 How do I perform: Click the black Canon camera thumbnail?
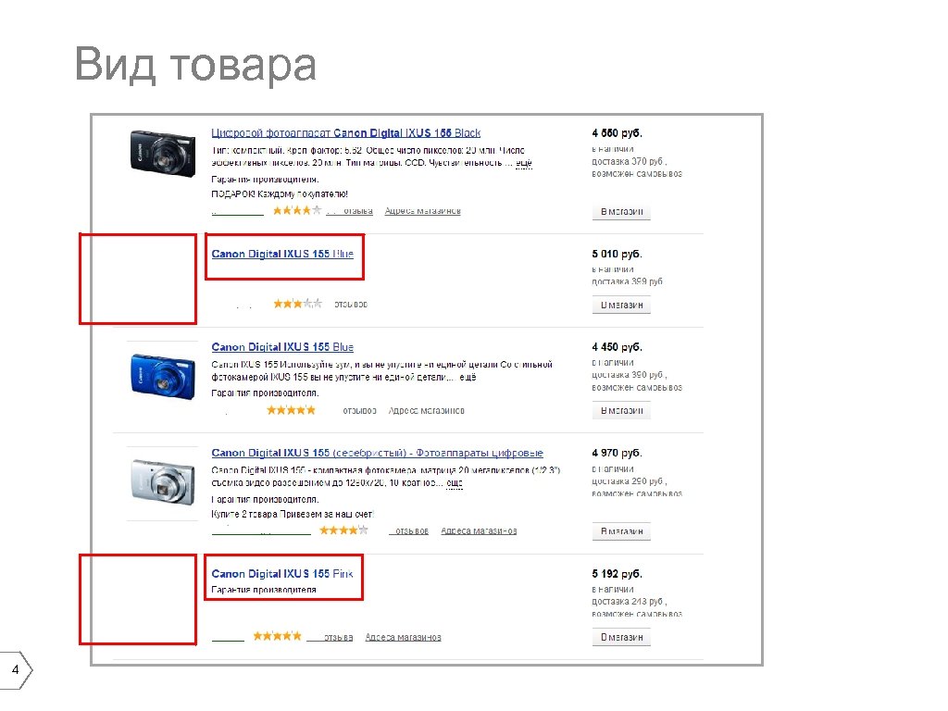[x=163, y=154]
